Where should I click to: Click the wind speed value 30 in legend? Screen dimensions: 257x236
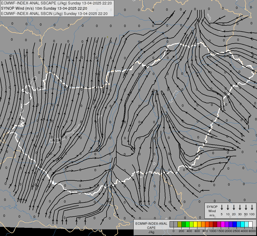[x=240, y=214]
